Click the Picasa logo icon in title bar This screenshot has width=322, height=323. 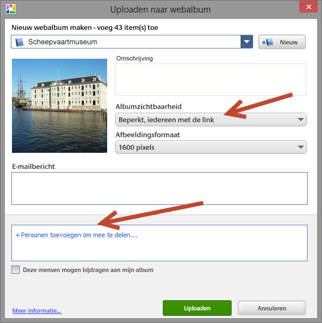tap(11, 9)
